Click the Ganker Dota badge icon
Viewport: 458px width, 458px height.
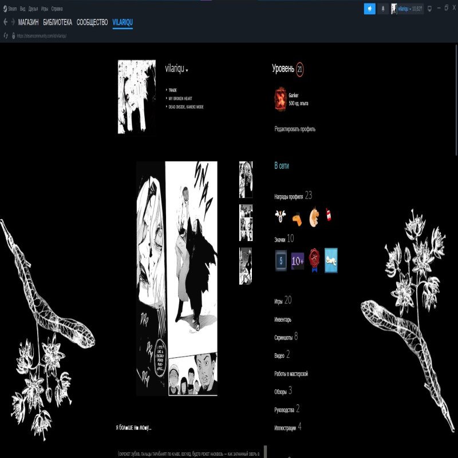point(280,98)
